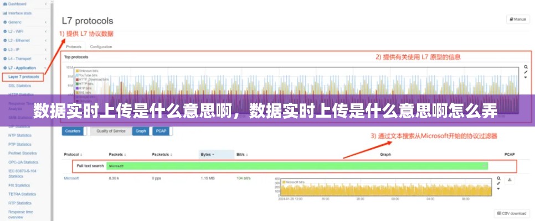Open the dropdown arrow beside Top protocols graph
This screenshot has height=221, width=535.
click(526, 78)
